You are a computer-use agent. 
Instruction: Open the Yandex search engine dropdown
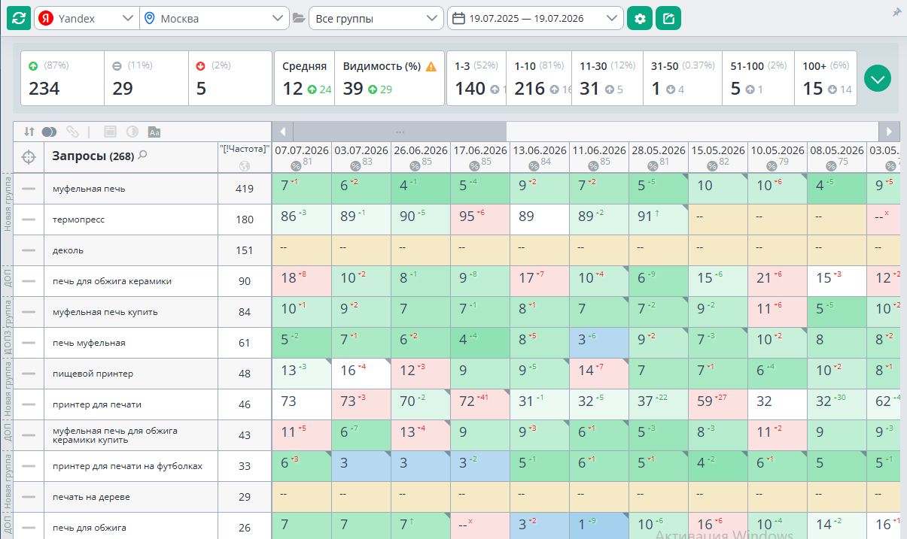[x=87, y=18]
